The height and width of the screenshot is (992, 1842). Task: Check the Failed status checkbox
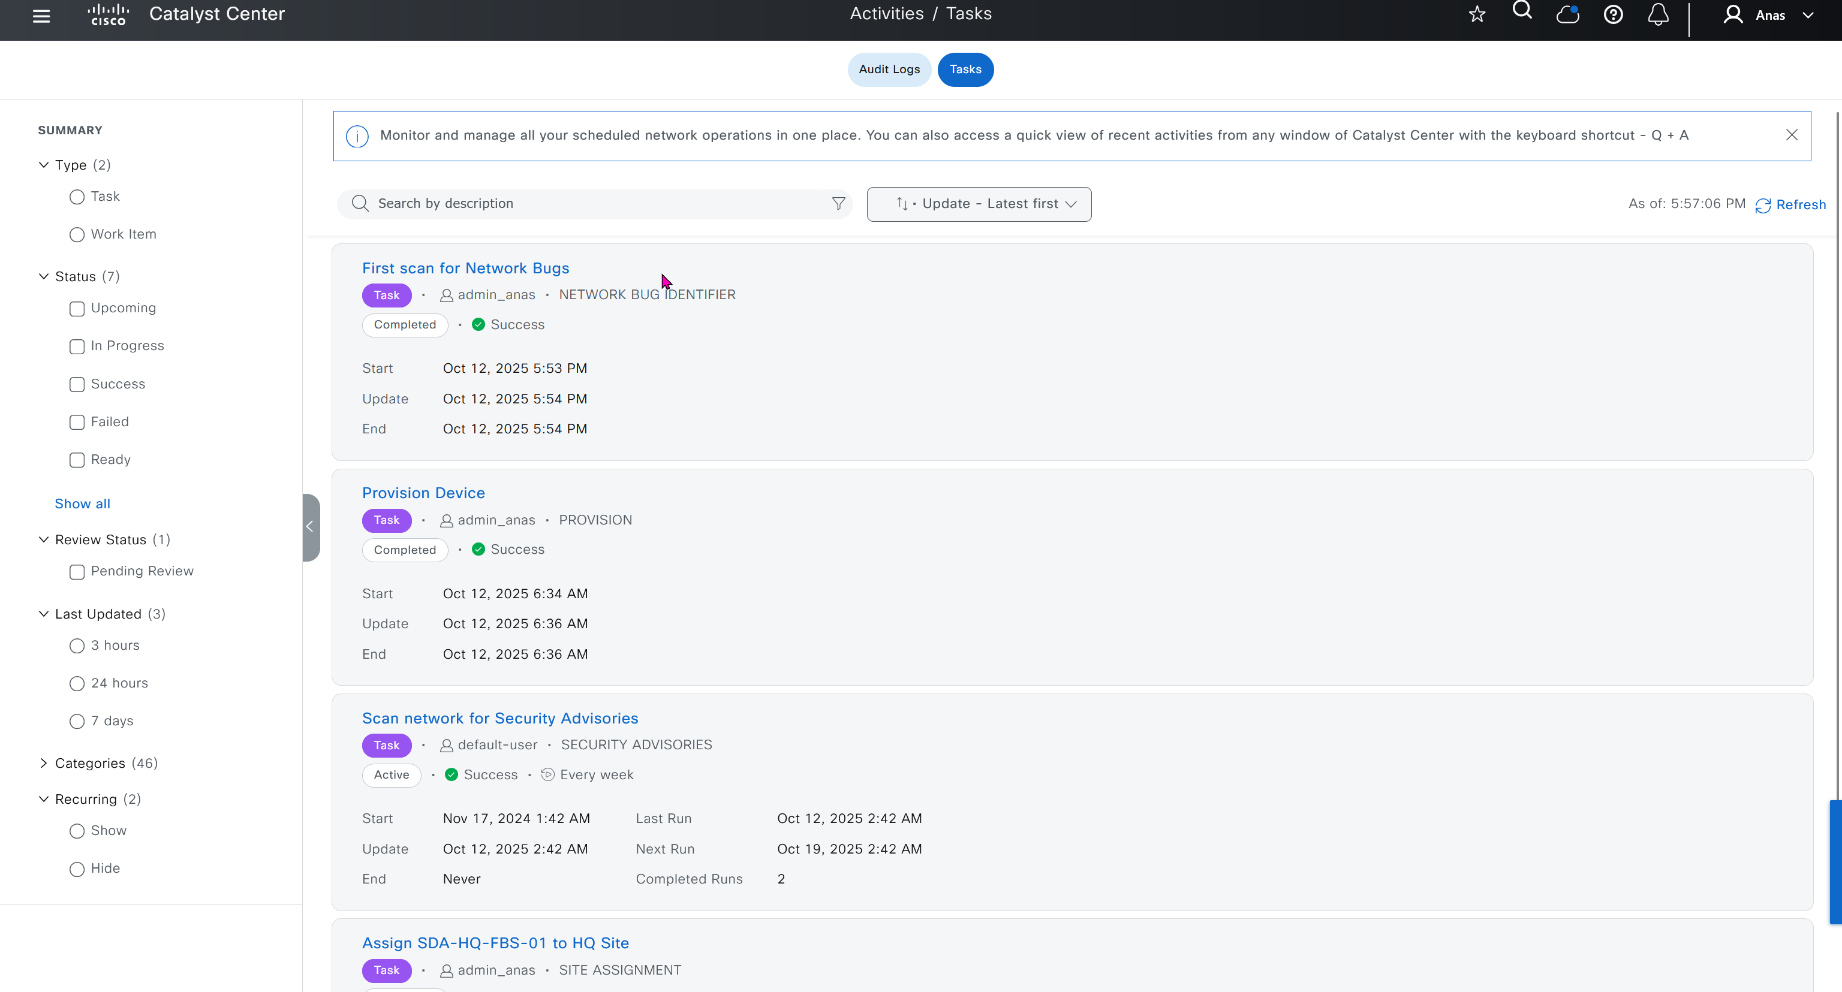[77, 423]
